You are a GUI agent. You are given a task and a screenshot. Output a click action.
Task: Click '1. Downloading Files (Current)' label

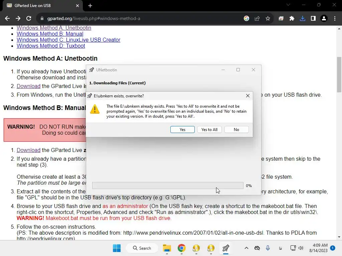pos(117,83)
